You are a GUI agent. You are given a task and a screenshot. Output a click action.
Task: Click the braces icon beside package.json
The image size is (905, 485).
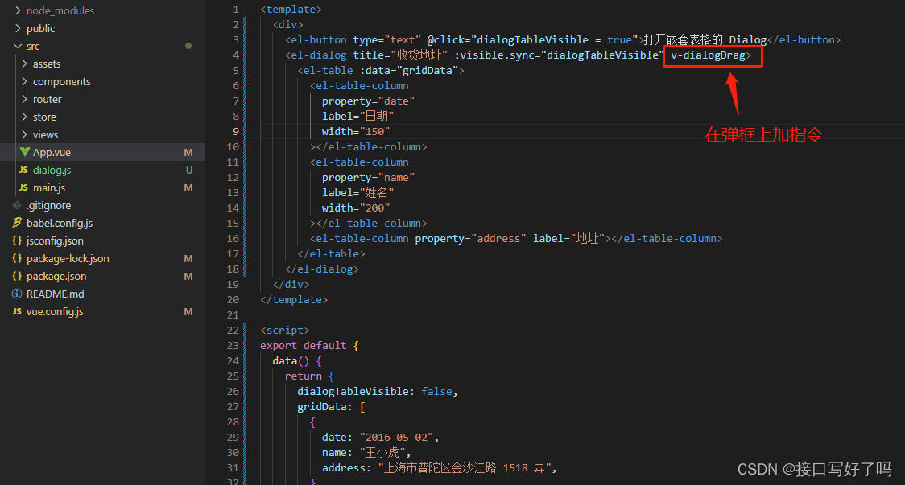click(18, 276)
